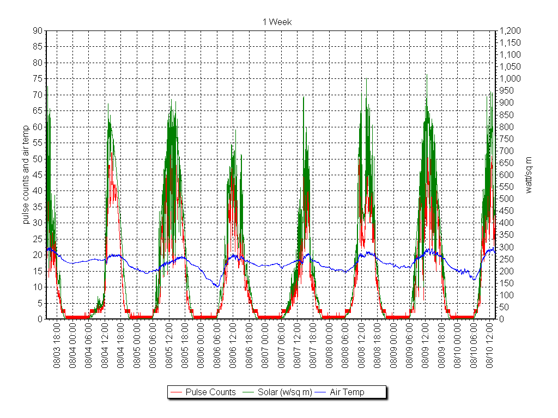The height and width of the screenshot is (418, 558).
Task: Click the "08/05 00:00" time axis label
Action: tap(137, 346)
